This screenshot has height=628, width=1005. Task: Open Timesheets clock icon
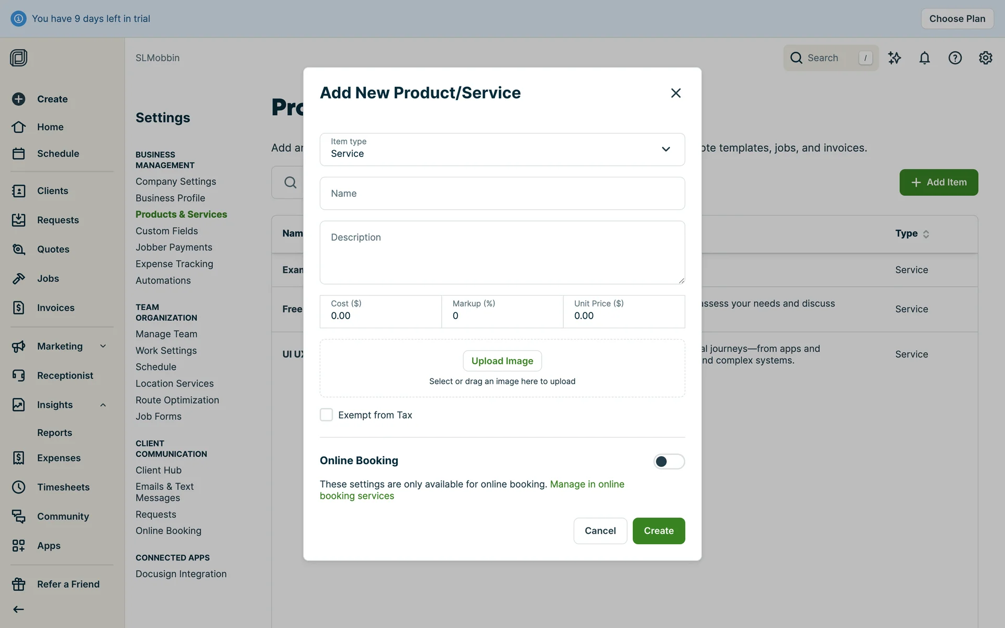coord(19,487)
